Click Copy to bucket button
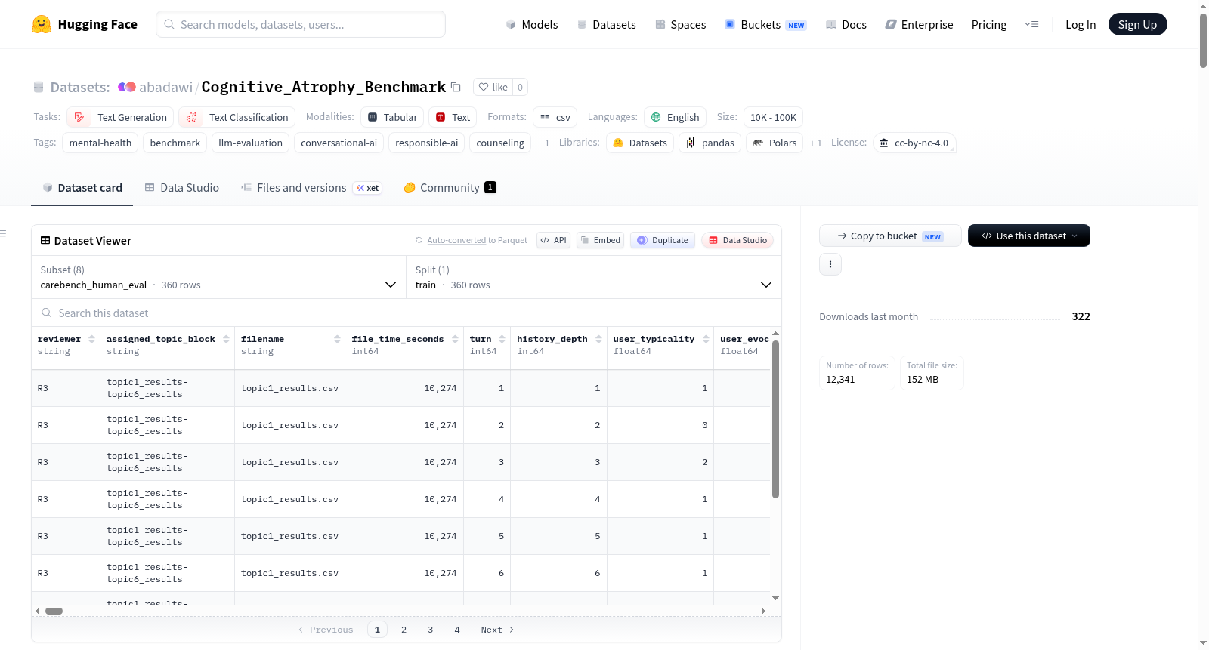The height and width of the screenshot is (650, 1209). 890,236
